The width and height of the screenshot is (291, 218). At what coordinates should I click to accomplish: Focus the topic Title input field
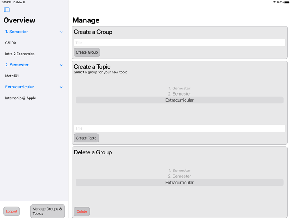pos(179,128)
